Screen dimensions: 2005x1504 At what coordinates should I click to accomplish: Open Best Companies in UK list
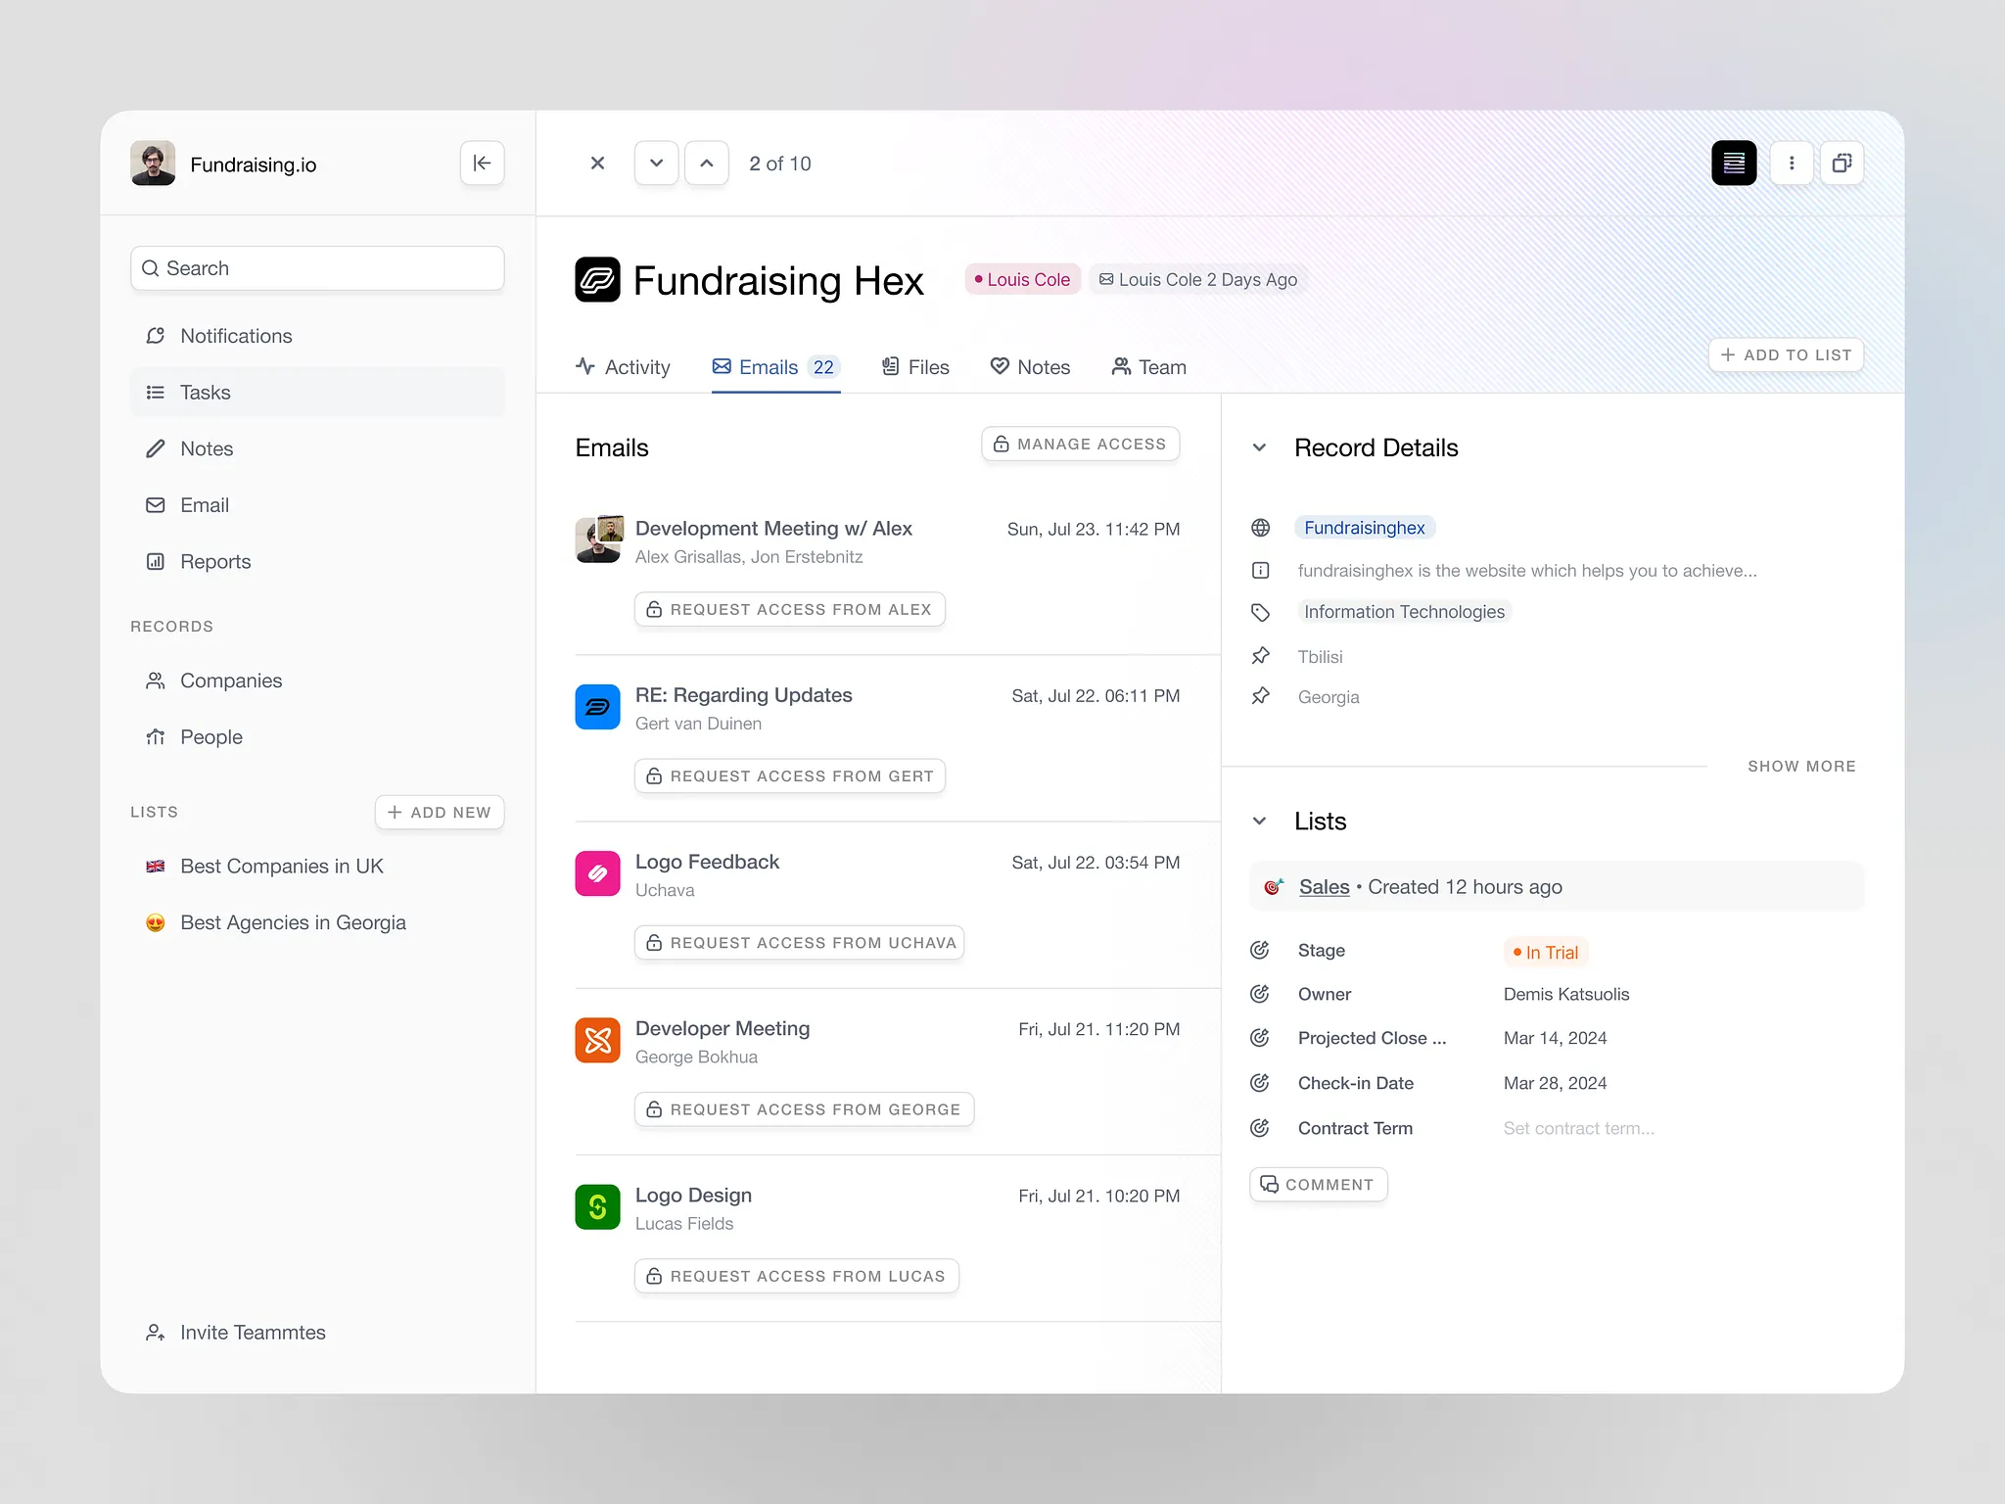317,867
